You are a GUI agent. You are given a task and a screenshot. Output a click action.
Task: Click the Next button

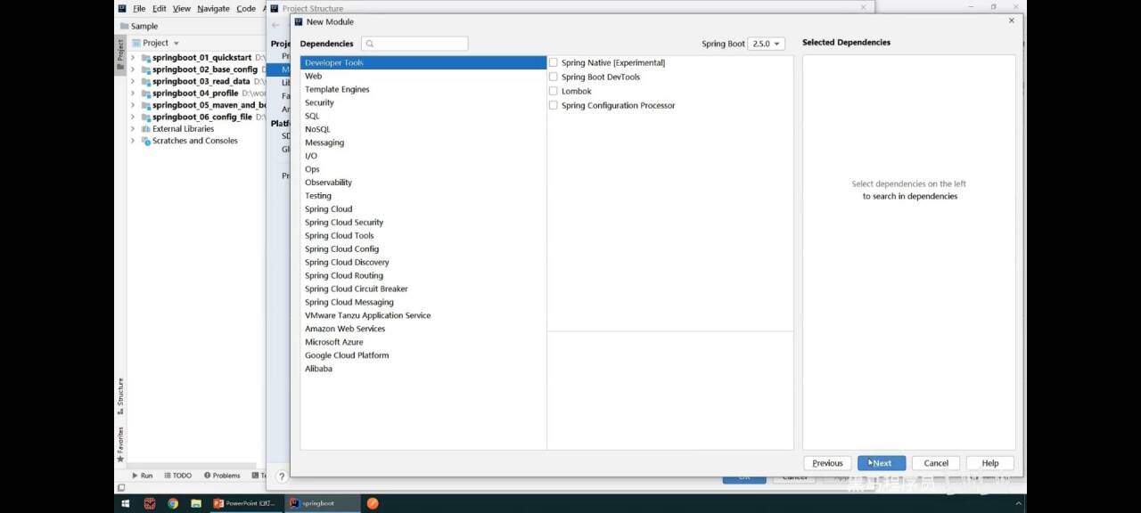point(882,463)
